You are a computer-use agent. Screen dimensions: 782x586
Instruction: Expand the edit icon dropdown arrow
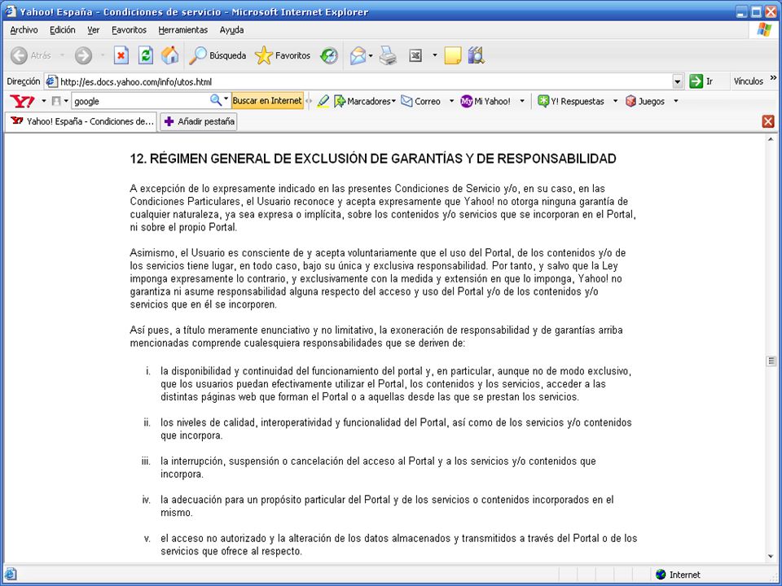pyautogui.click(x=434, y=56)
